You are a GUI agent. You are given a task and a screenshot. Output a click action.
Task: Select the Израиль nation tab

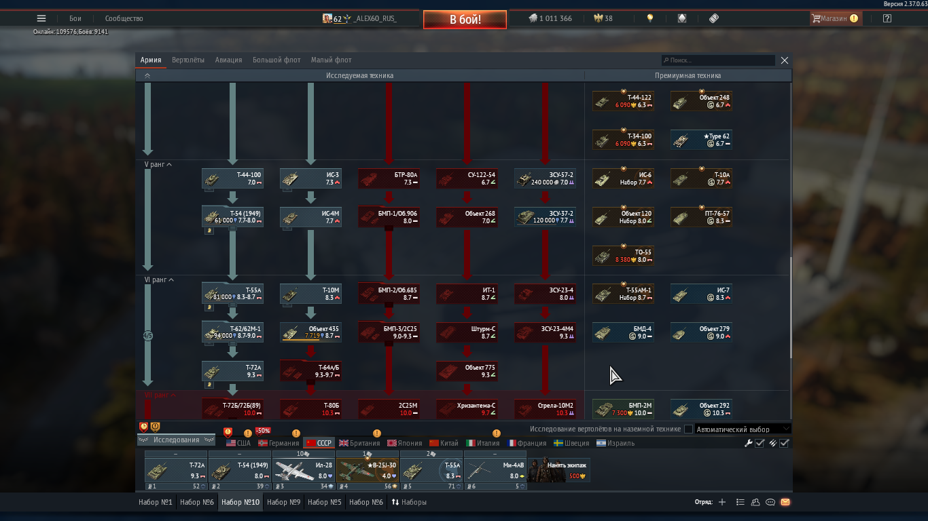coord(616,443)
